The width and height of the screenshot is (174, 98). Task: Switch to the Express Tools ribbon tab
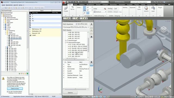click(151, 5)
